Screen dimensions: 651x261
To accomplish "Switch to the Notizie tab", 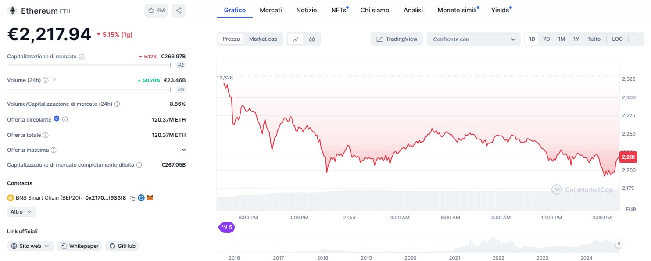I will point(306,10).
